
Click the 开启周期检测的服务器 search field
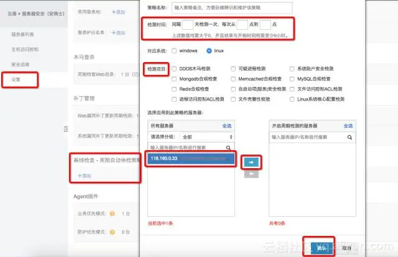coord(312,137)
